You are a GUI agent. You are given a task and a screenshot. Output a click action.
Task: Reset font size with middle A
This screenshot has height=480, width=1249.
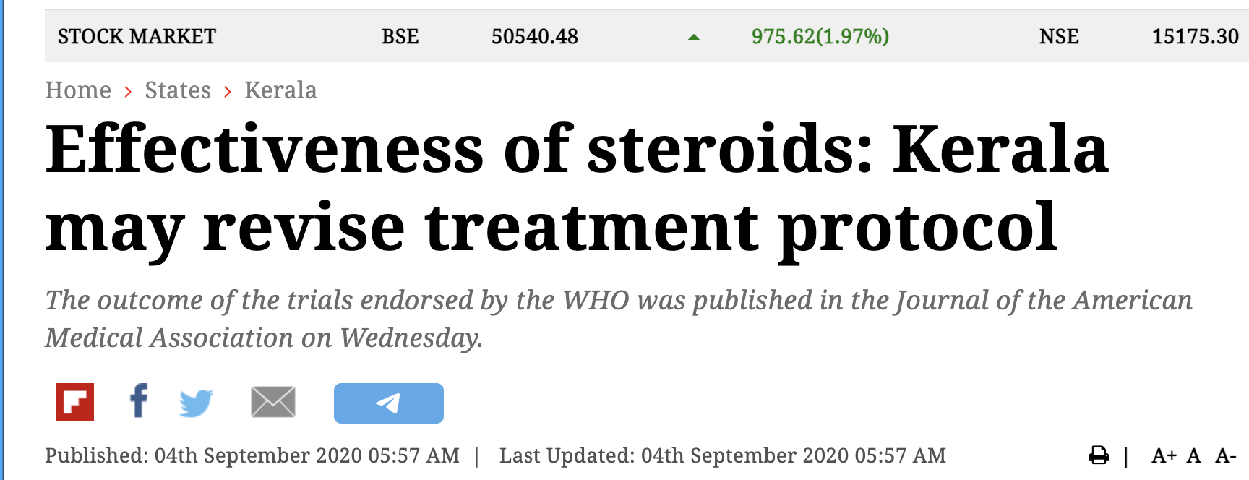1193,455
